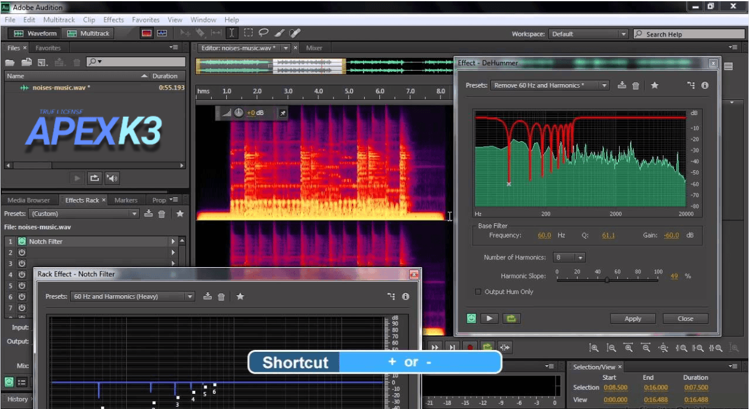Open channel map icon in Notch Filter window

pos(391,296)
